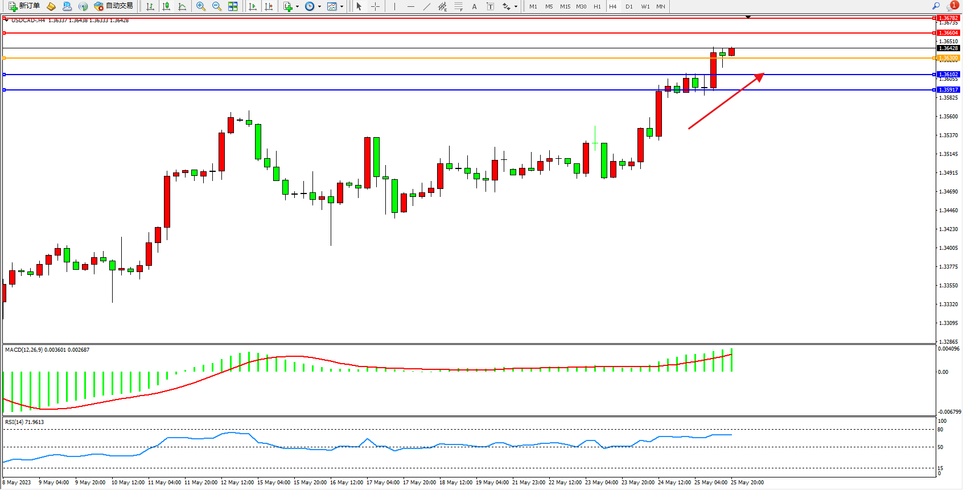Open the chart templates dropdown arrow

pos(341,7)
